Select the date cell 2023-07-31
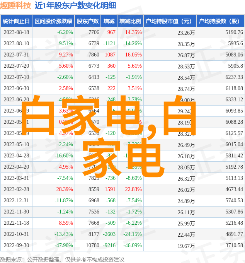This screenshot has height=263, width=245. point(16,55)
